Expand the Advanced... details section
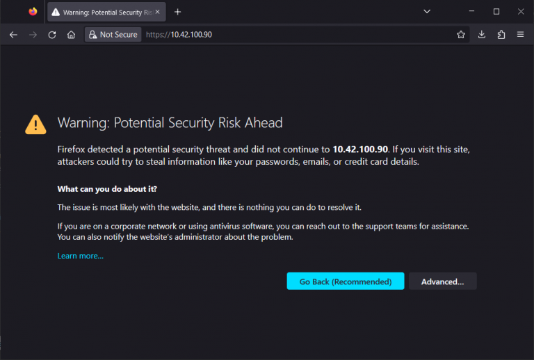Image resolution: width=534 pixels, height=360 pixels. 442,281
